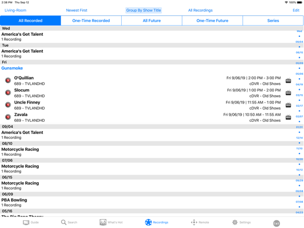The image size is (304, 228).
Task: Select the Recordings tab icon
Action: (x=148, y=222)
